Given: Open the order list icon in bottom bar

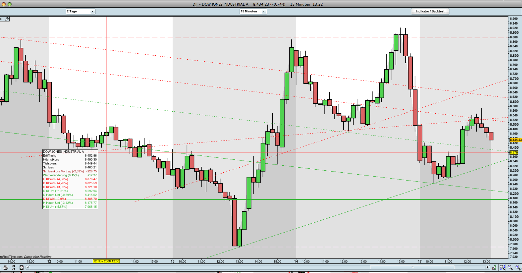Looking at the screenshot, I should [x=21, y=267].
